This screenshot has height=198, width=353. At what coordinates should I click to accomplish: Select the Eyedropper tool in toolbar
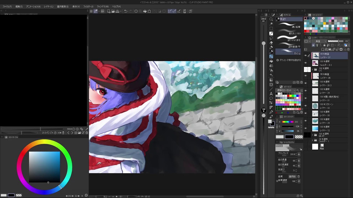coord(271,33)
